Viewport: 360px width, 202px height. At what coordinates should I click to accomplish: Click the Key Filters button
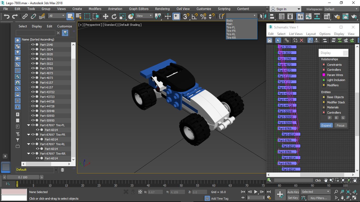click(x=319, y=198)
